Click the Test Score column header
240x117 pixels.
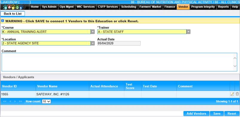coord(133,86)
